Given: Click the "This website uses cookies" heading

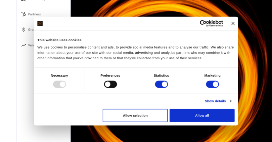Looking at the screenshot, I should 59,40.
